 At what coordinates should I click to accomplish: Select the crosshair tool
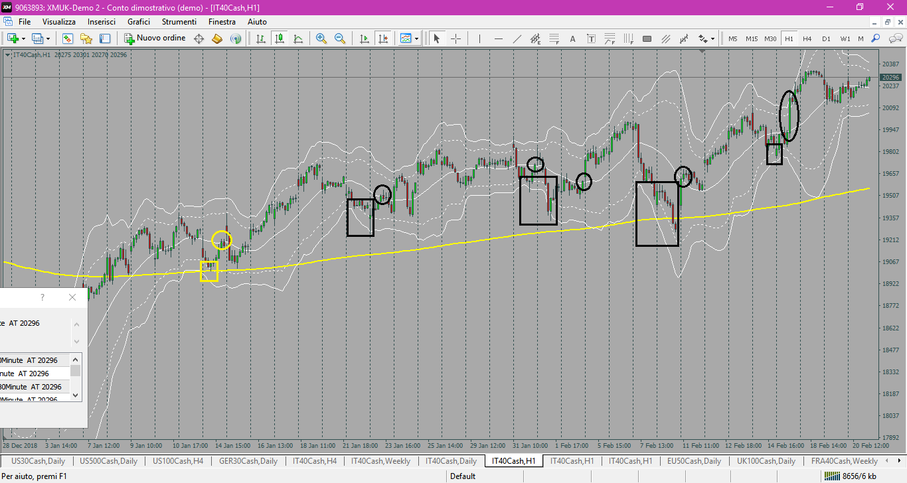click(x=455, y=38)
